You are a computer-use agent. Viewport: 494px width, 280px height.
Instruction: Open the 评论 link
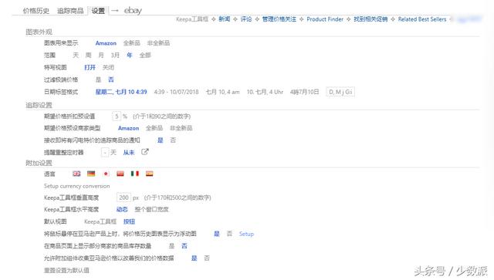click(246, 19)
